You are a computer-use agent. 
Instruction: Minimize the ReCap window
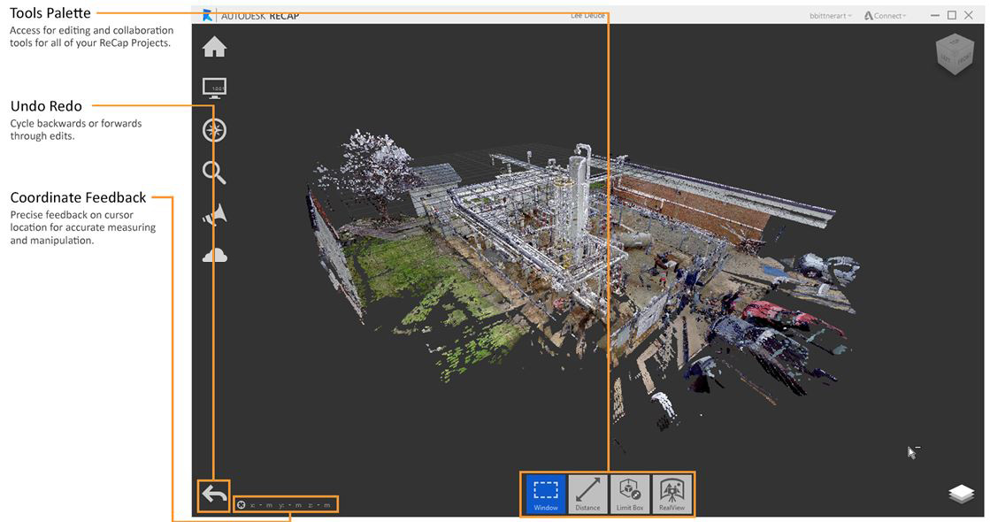(x=935, y=15)
